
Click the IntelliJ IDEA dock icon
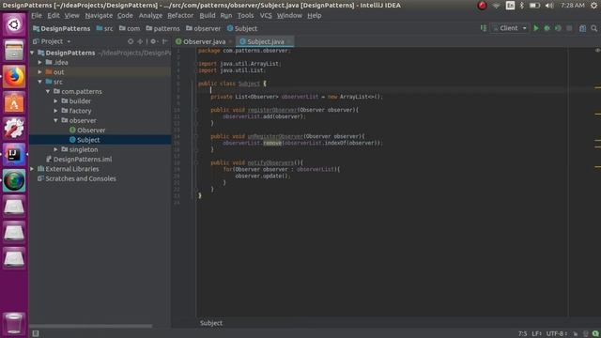click(x=14, y=154)
